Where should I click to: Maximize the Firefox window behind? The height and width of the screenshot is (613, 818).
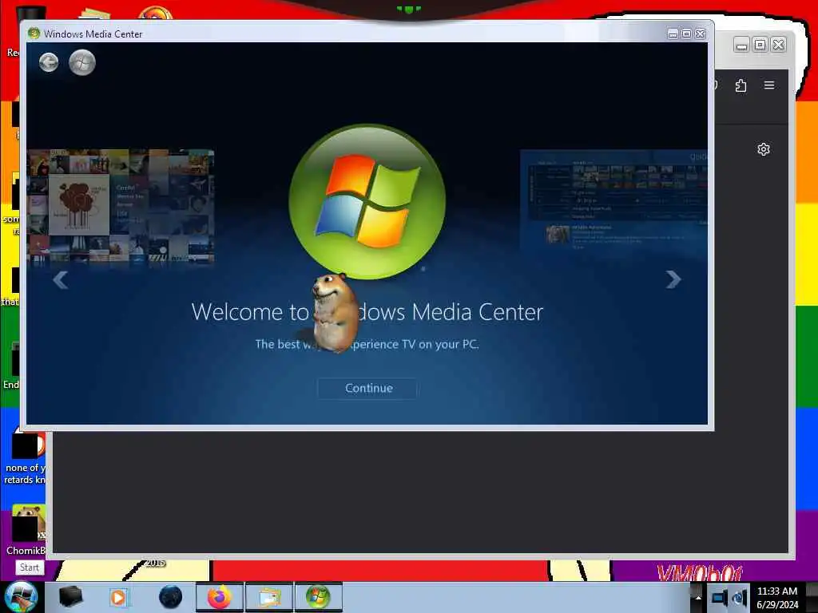(x=760, y=45)
